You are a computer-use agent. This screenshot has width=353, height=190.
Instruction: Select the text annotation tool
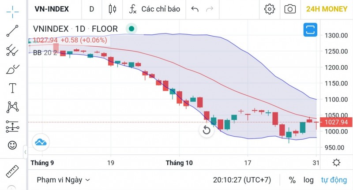point(12,88)
